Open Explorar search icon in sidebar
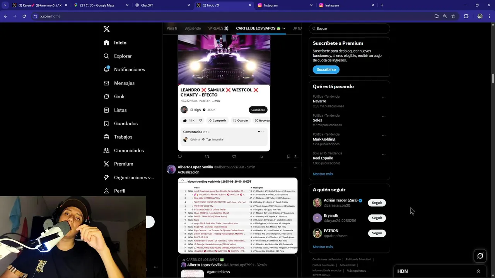Screen dimensions: 495x278 pyautogui.click(x=106, y=56)
